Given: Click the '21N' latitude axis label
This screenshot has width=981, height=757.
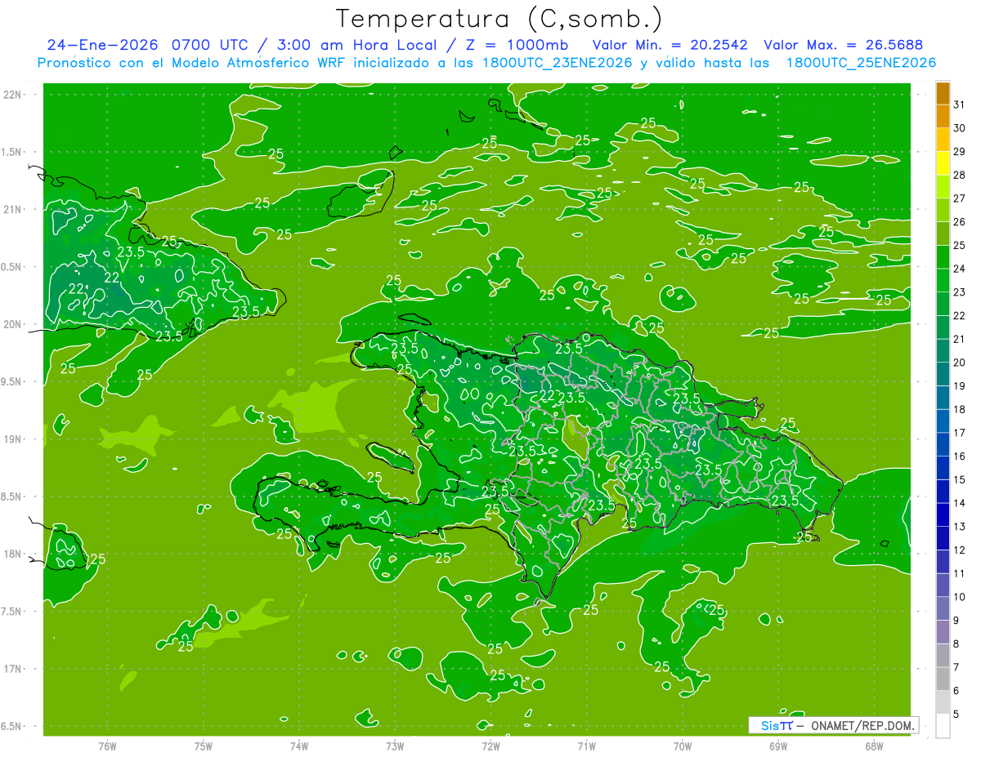Looking at the screenshot, I should point(12,210).
